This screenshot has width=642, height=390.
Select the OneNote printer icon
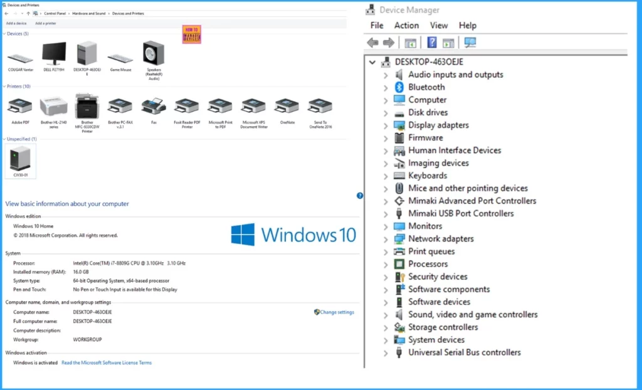click(x=287, y=106)
